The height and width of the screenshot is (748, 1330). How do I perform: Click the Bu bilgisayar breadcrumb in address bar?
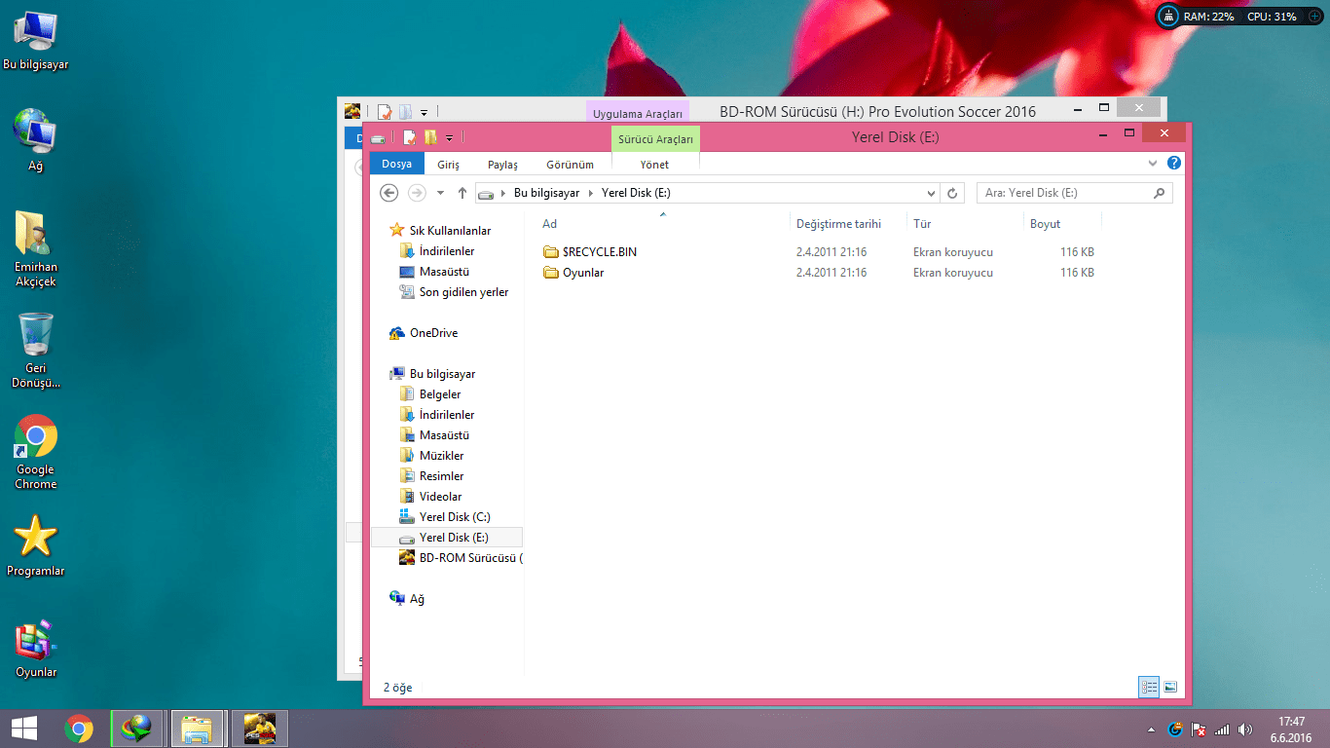[546, 193]
